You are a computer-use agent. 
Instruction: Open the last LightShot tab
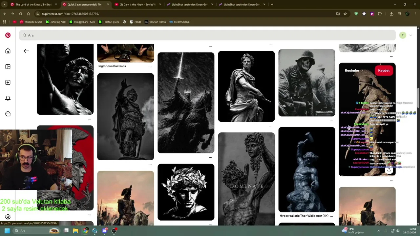(242, 5)
